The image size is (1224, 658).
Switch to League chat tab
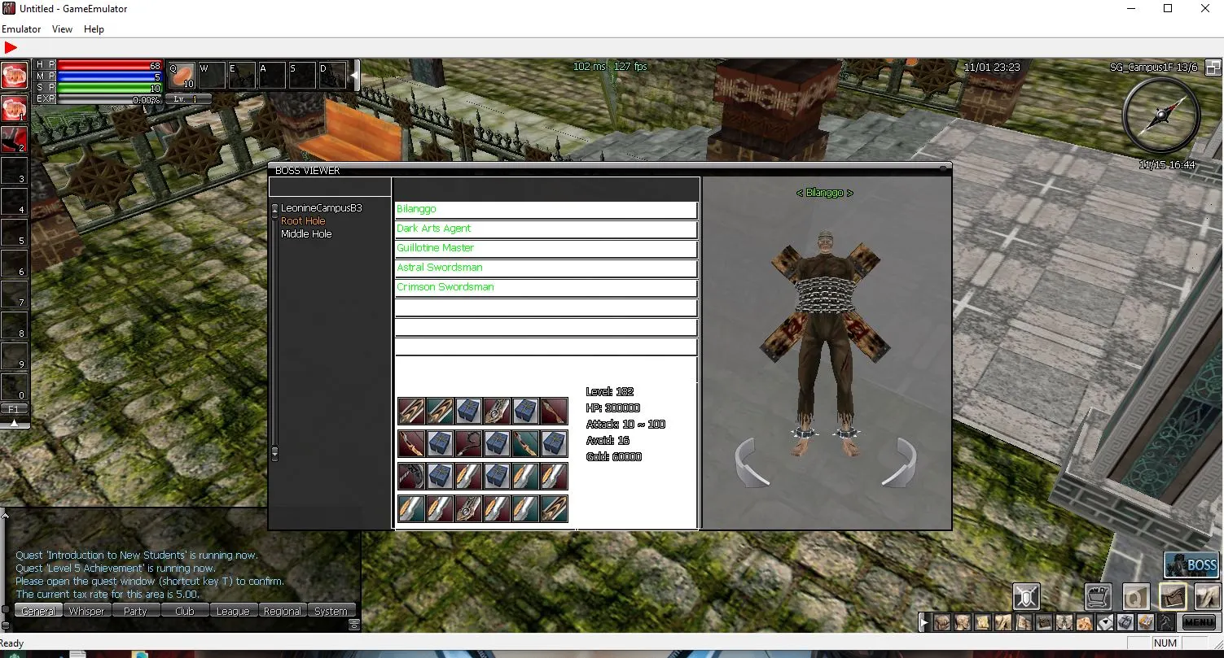pyautogui.click(x=233, y=611)
